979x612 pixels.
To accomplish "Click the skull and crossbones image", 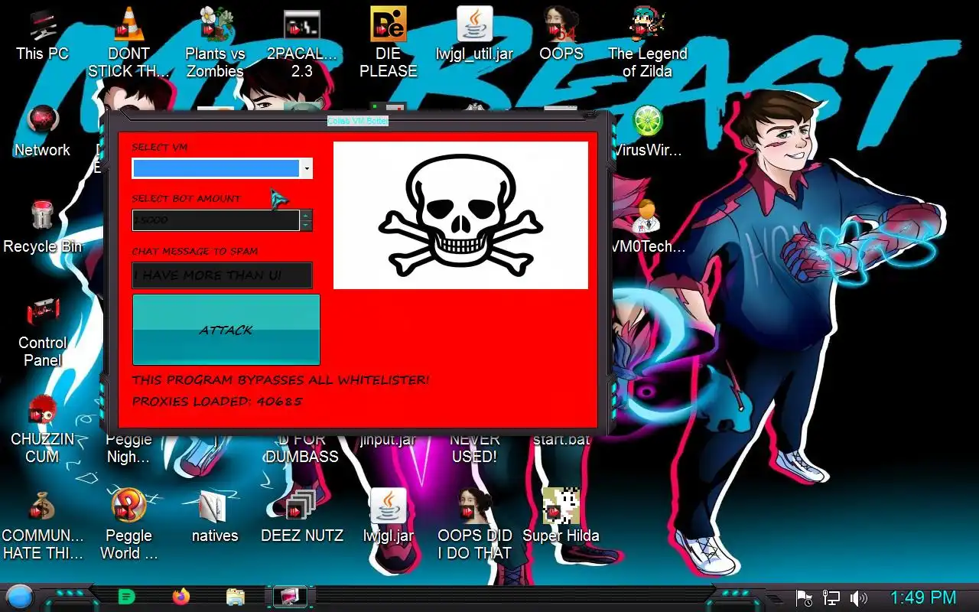I will (460, 215).
